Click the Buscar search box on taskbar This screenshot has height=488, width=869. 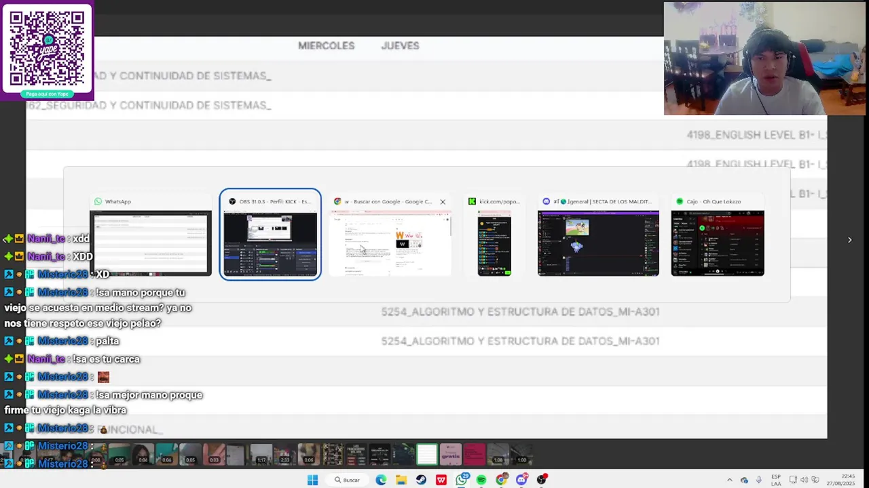tap(347, 480)
